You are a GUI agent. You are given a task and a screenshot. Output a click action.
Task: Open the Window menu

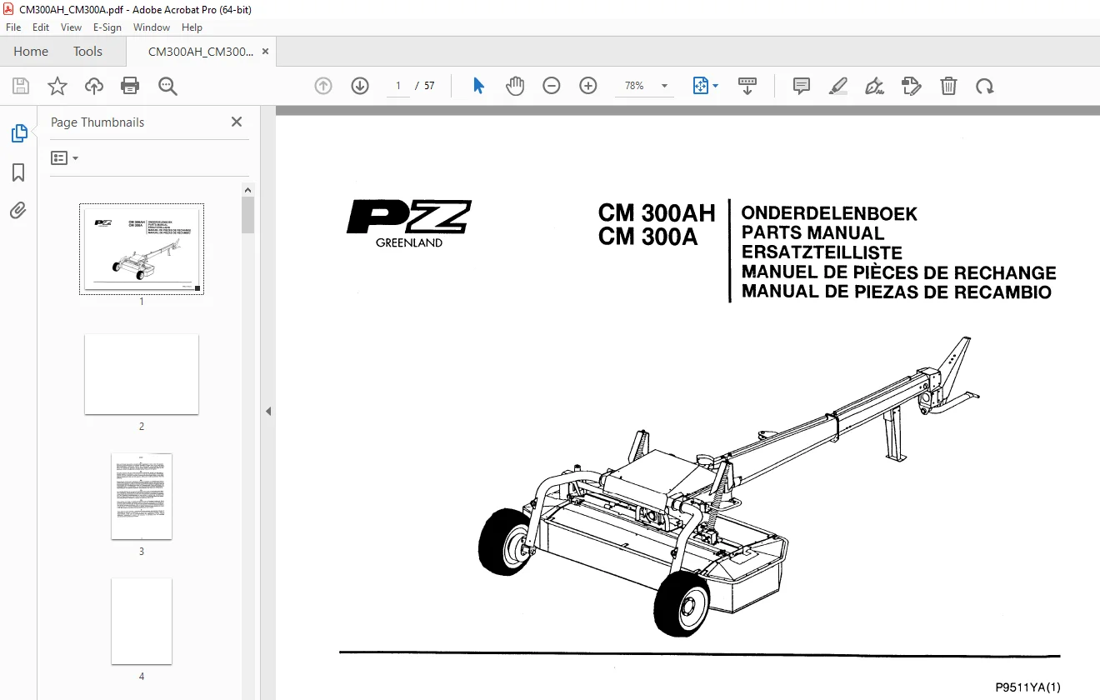[152, 27]
